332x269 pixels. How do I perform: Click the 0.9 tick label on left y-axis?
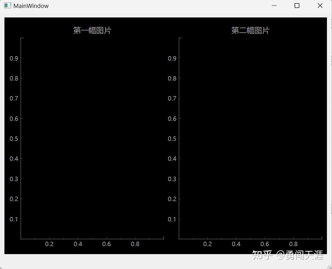coord(13,58)
